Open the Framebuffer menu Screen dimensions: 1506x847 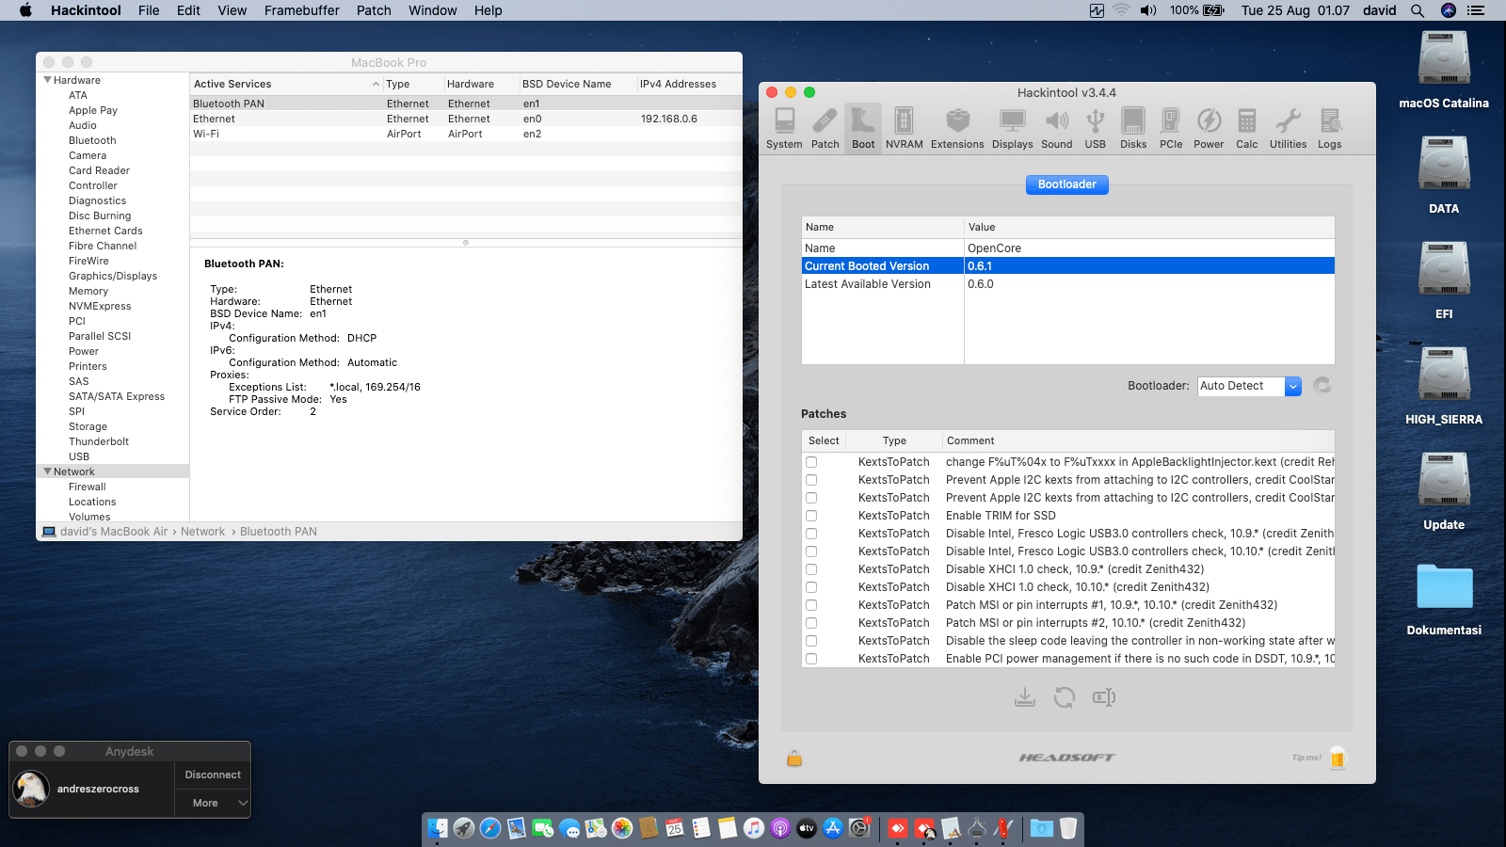301,10
